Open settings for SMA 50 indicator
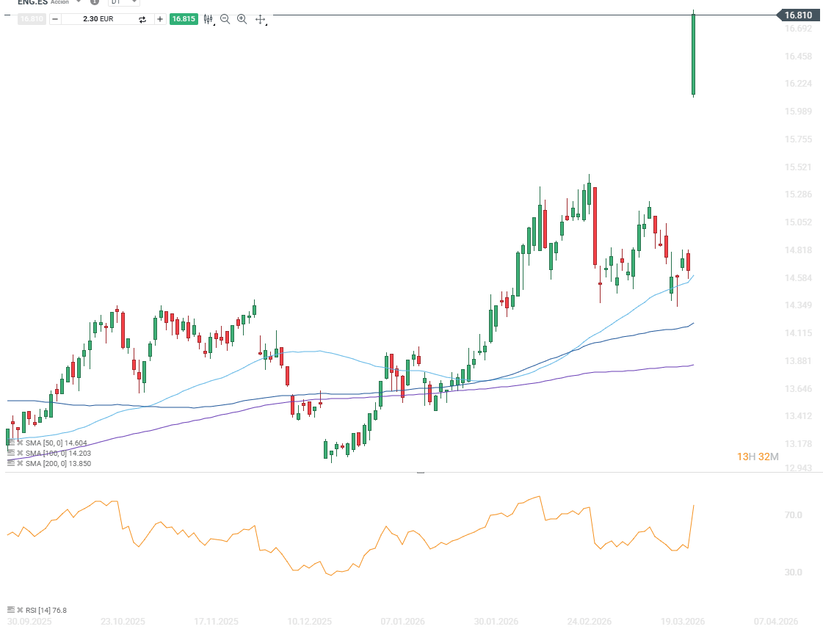Image resolution: width=823 pixels, height=629 pixels. point(11,443)
